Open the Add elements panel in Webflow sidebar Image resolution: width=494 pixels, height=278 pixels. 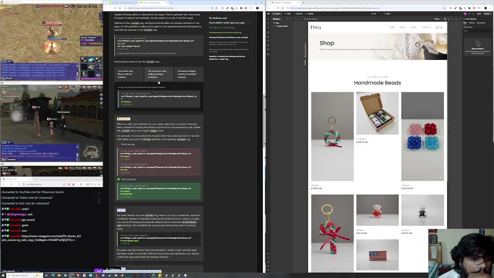268,19
